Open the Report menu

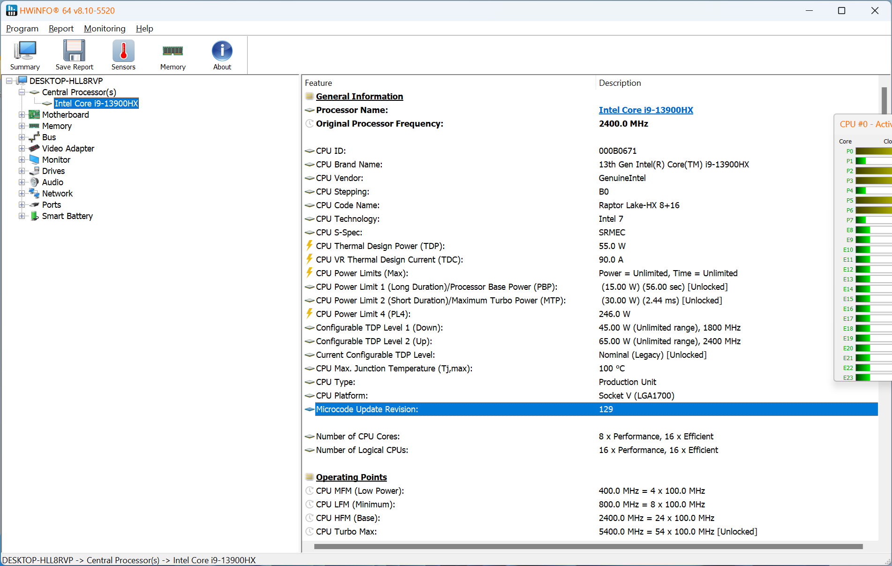coord(61,29)
